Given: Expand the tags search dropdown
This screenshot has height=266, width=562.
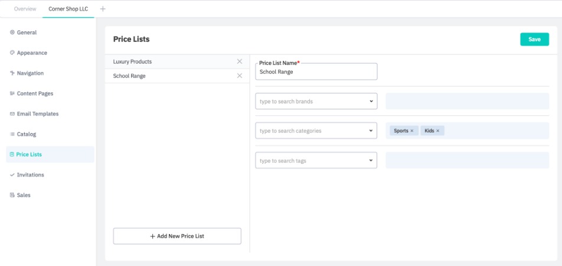Looking at the screenshot, I should pyautogui.click(x=371, y=160).
